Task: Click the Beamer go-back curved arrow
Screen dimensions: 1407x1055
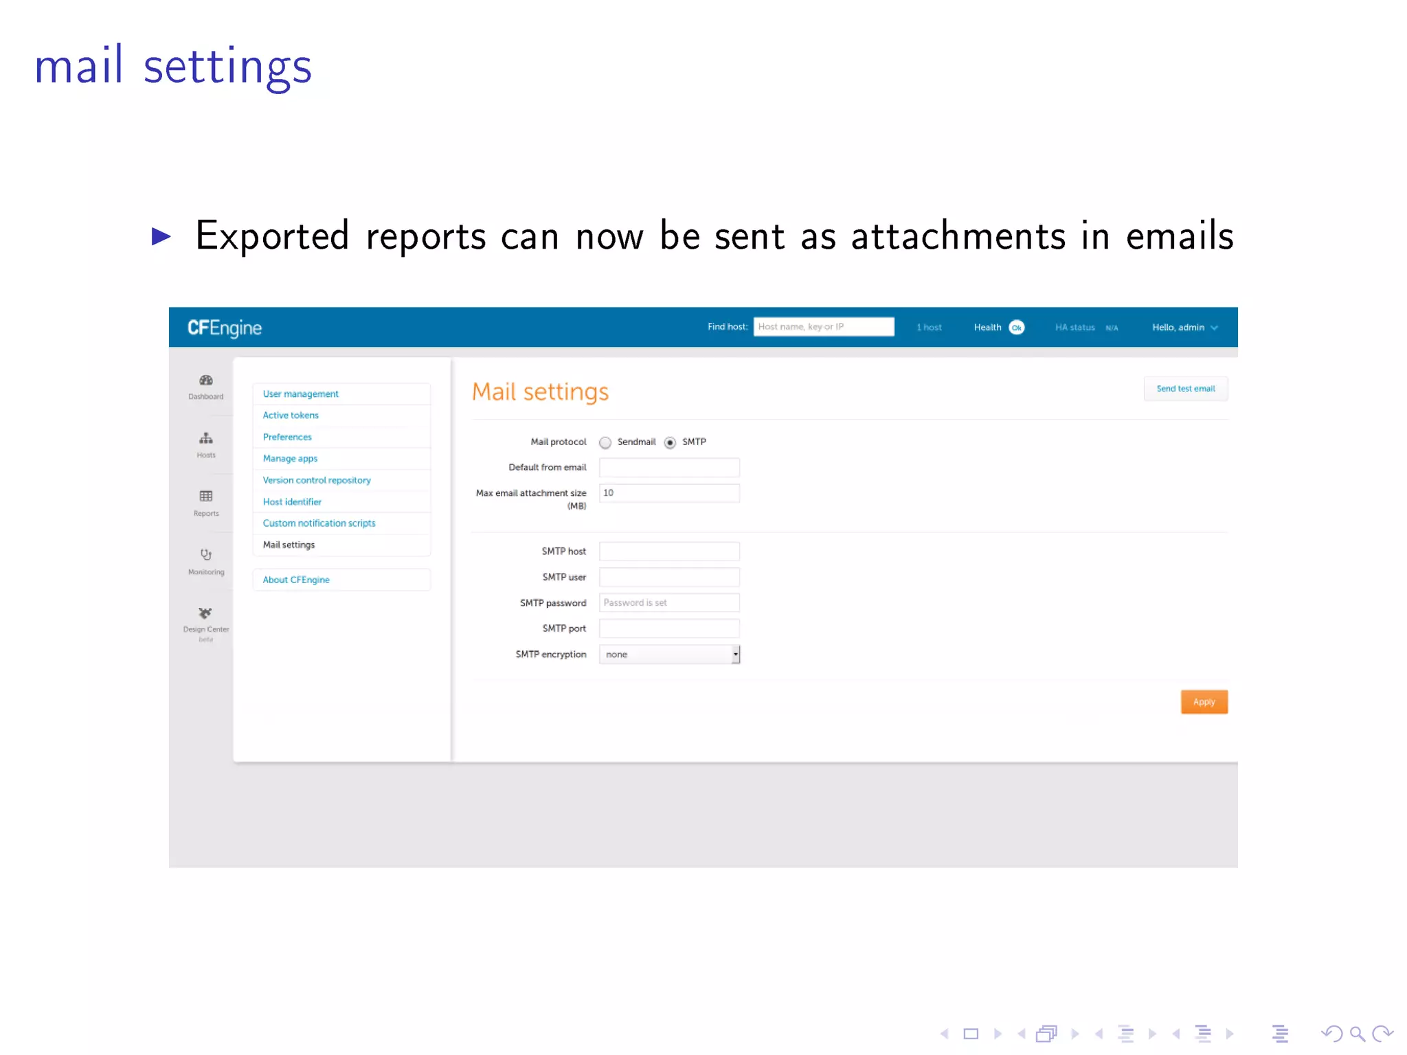Action: coord(1331,1034)
